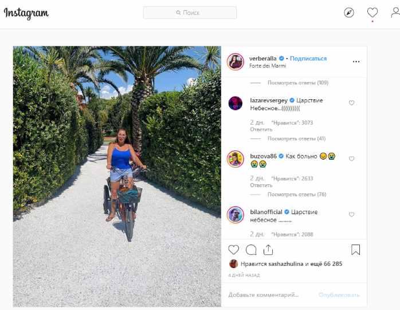Share the post with share icon
Viewport: 400px width, 310px height.
coord(268,250)
